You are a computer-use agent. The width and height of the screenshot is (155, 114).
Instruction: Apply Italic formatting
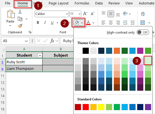pos(45,23)
